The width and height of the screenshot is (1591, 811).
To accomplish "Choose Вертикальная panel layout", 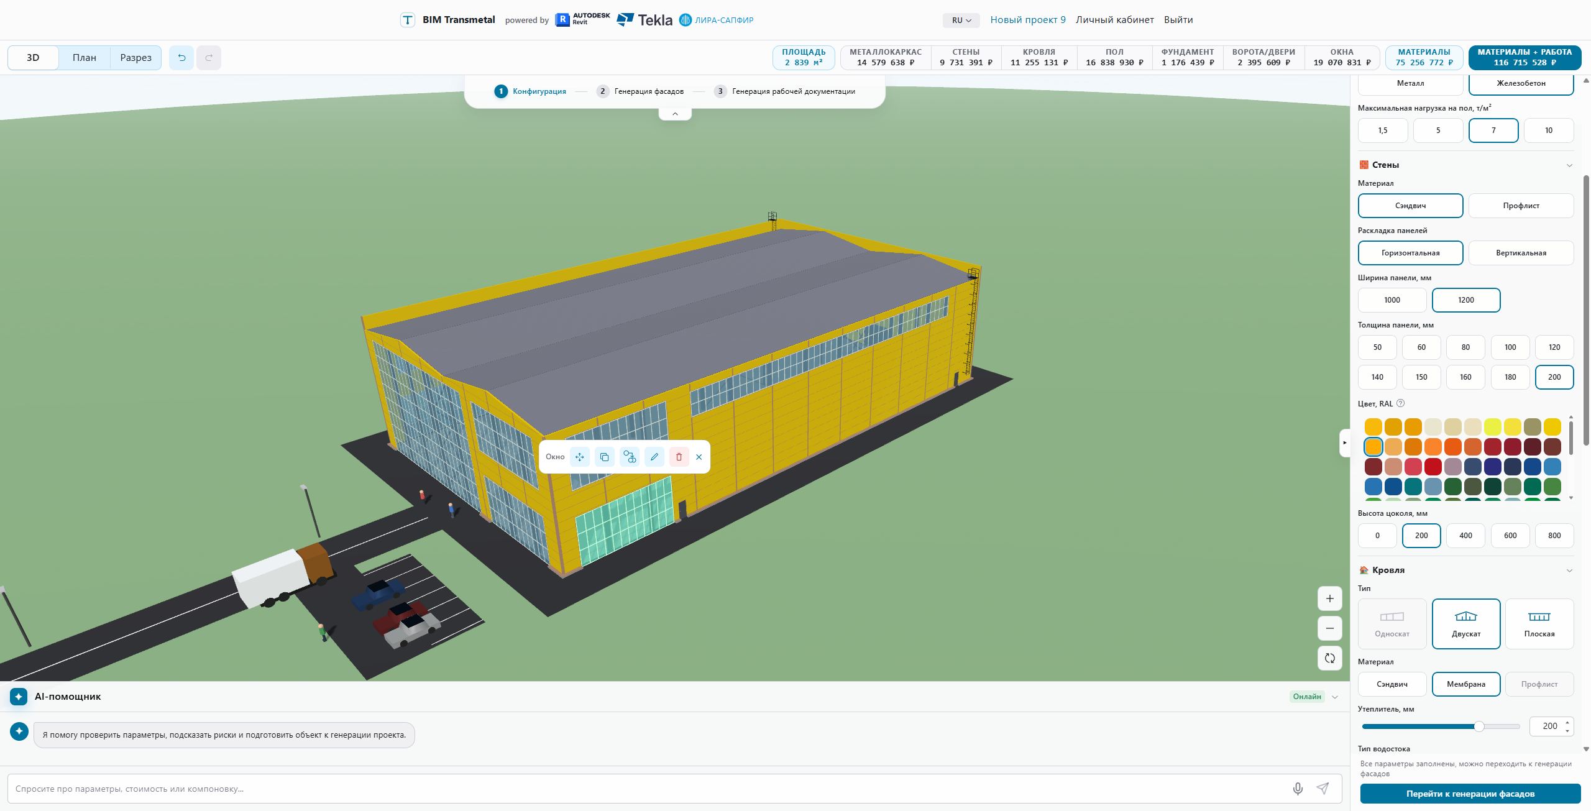I will [x=1521, y=253].
